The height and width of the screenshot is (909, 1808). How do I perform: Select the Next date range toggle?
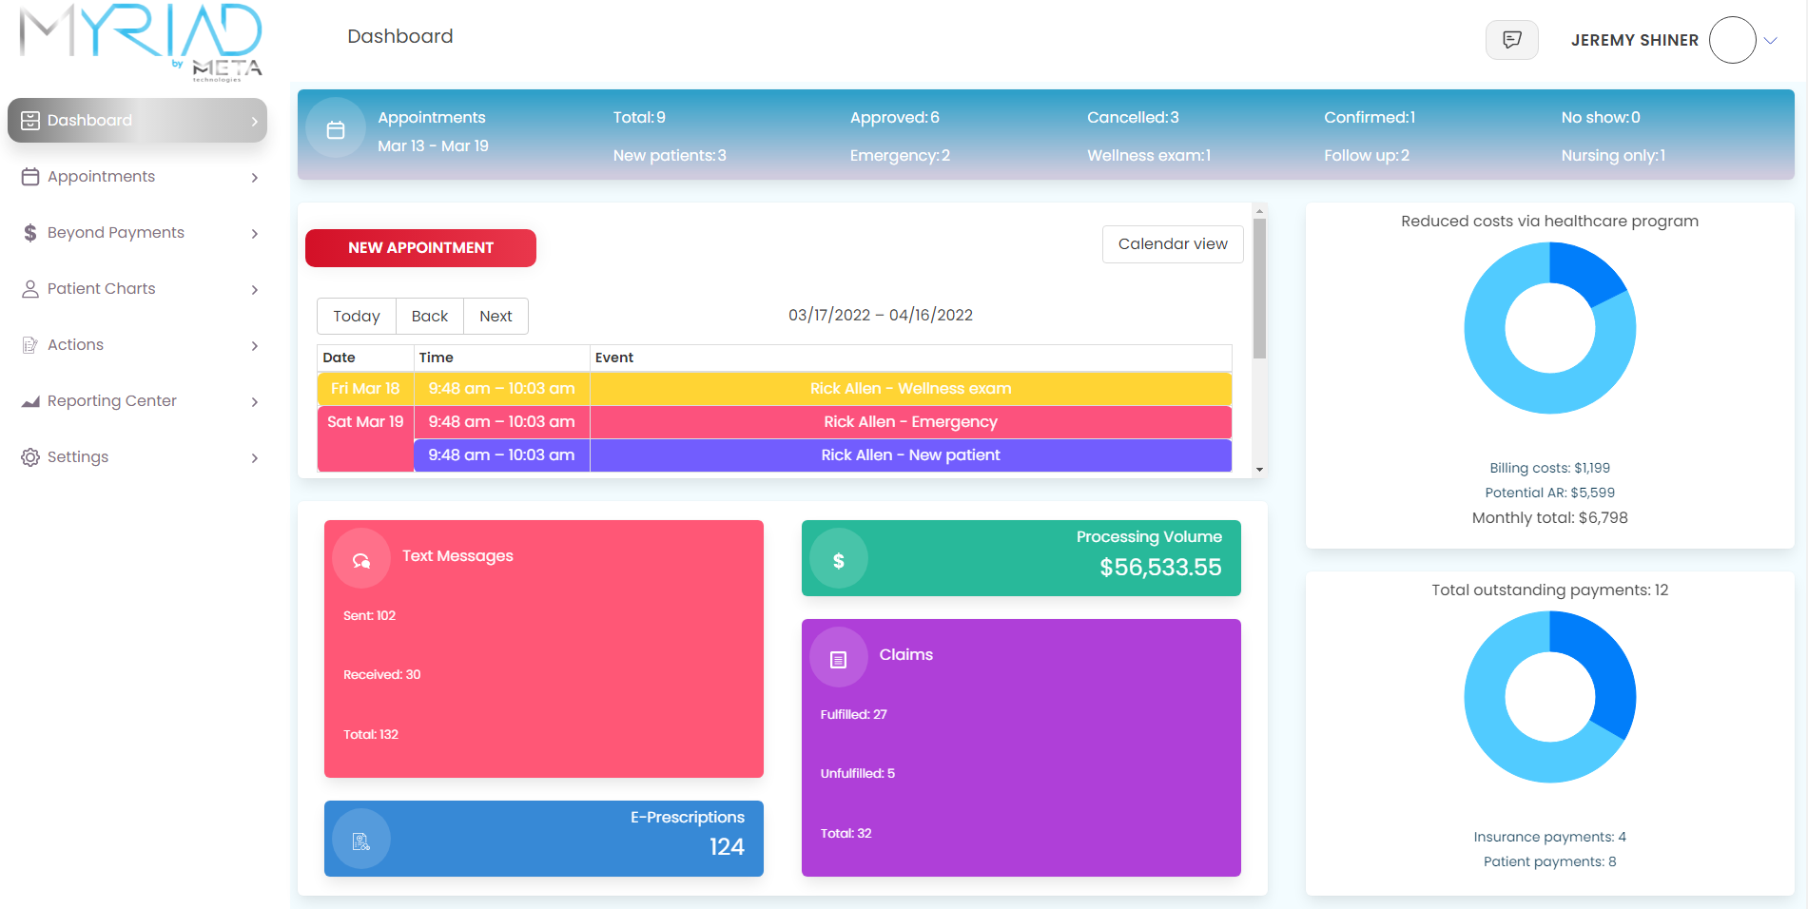coord(496,316)
